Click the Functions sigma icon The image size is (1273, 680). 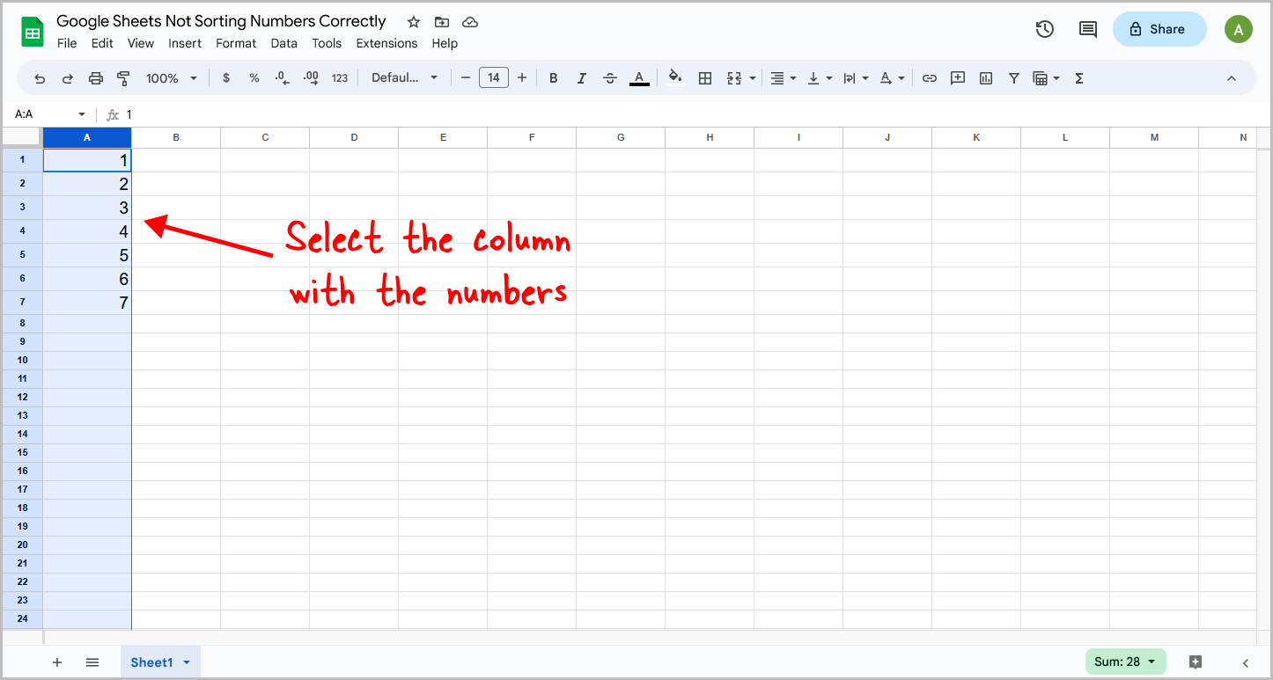(1079, 78)
